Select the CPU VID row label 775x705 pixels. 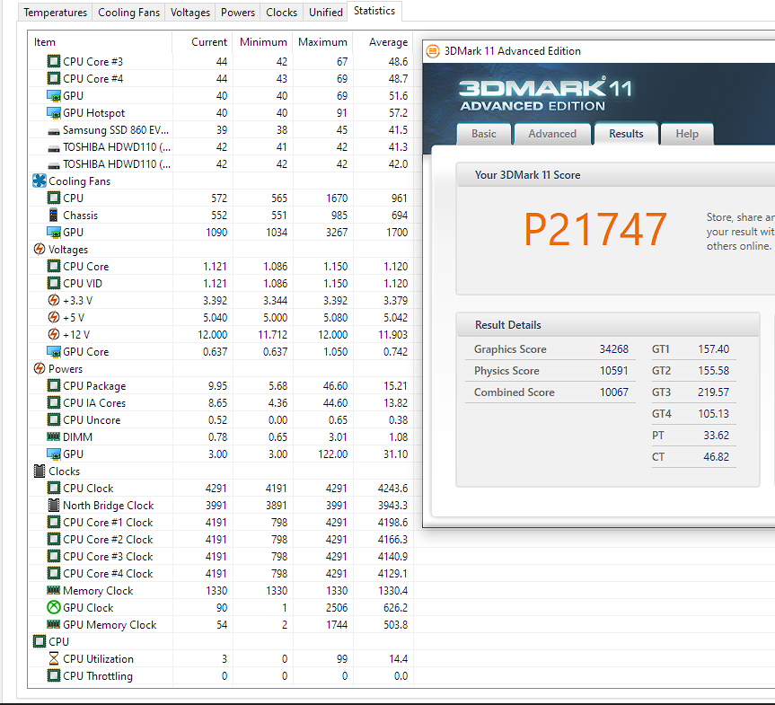click(82, 283)
